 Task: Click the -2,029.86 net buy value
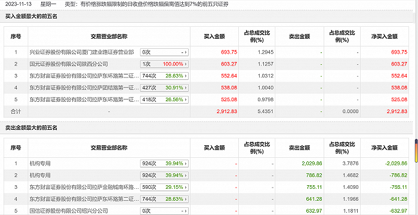coord(396,163)
